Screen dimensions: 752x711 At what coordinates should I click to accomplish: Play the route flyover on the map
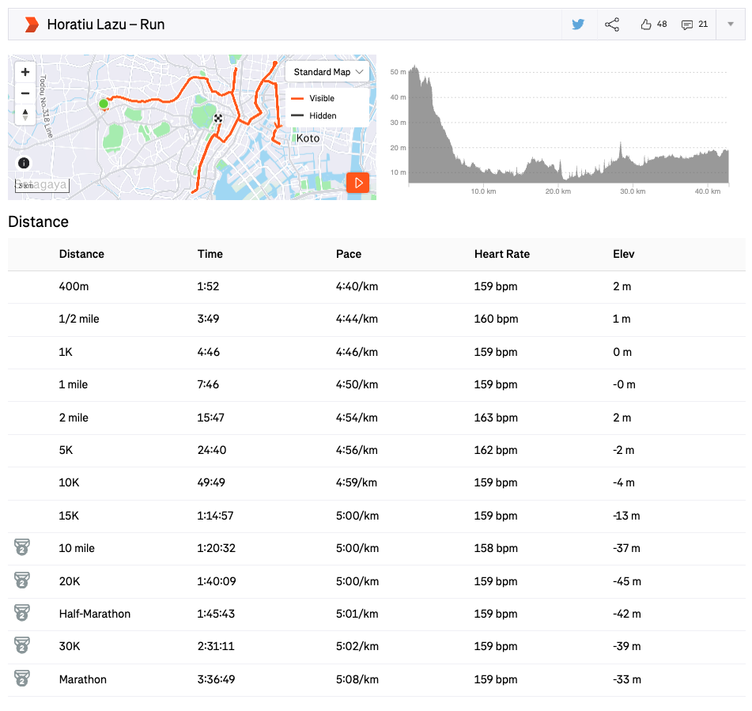pyautogui.click(x=358, y=183)
